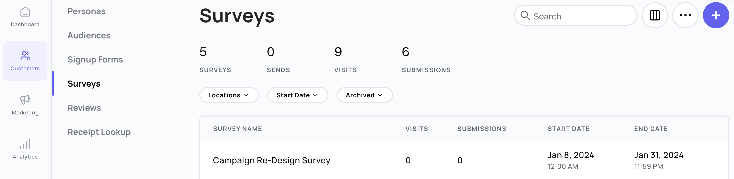Go to Personas in the submenu

(x=86, y=11)
